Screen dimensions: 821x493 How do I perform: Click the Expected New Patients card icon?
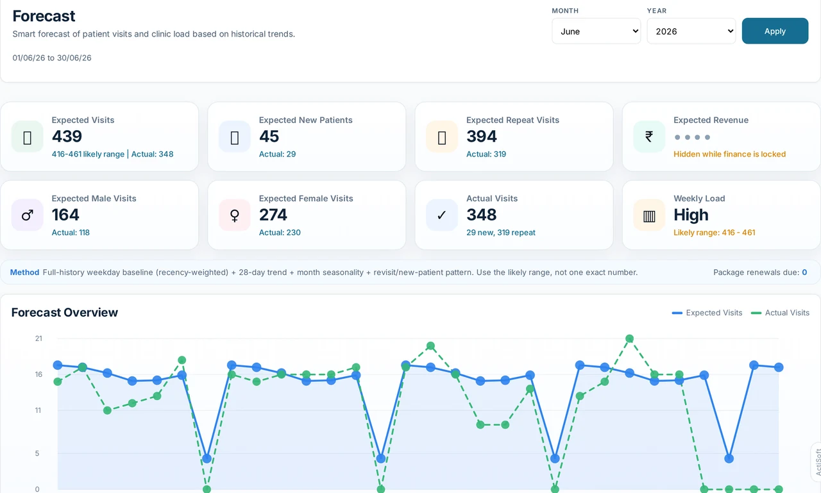pyautogui.click(x=235, y=137)
